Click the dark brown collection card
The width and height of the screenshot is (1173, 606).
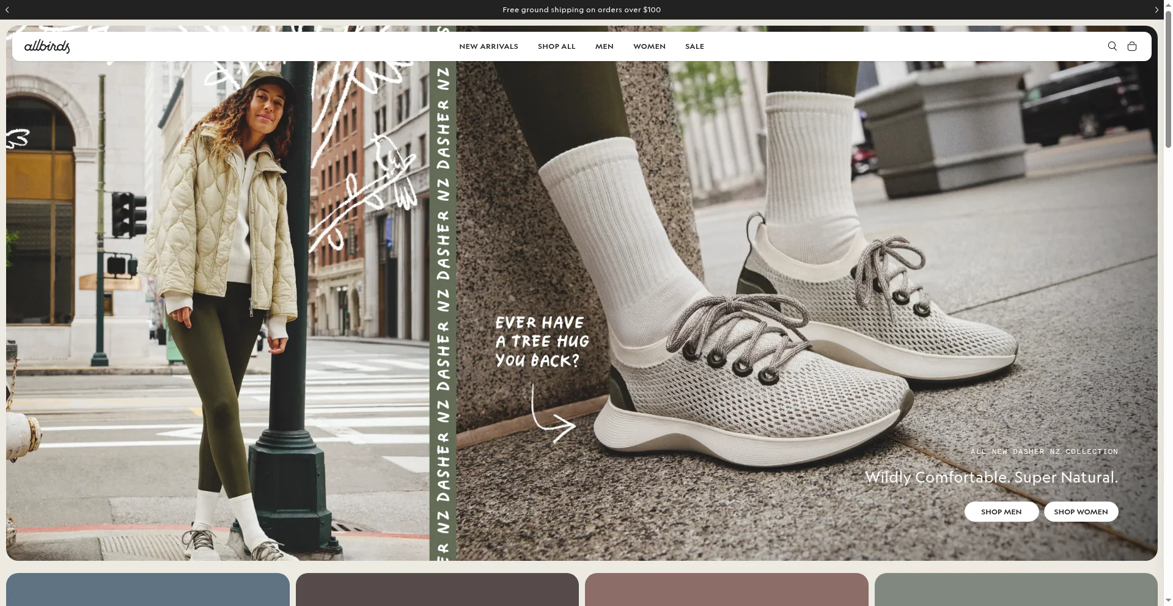tap(437, 590)
